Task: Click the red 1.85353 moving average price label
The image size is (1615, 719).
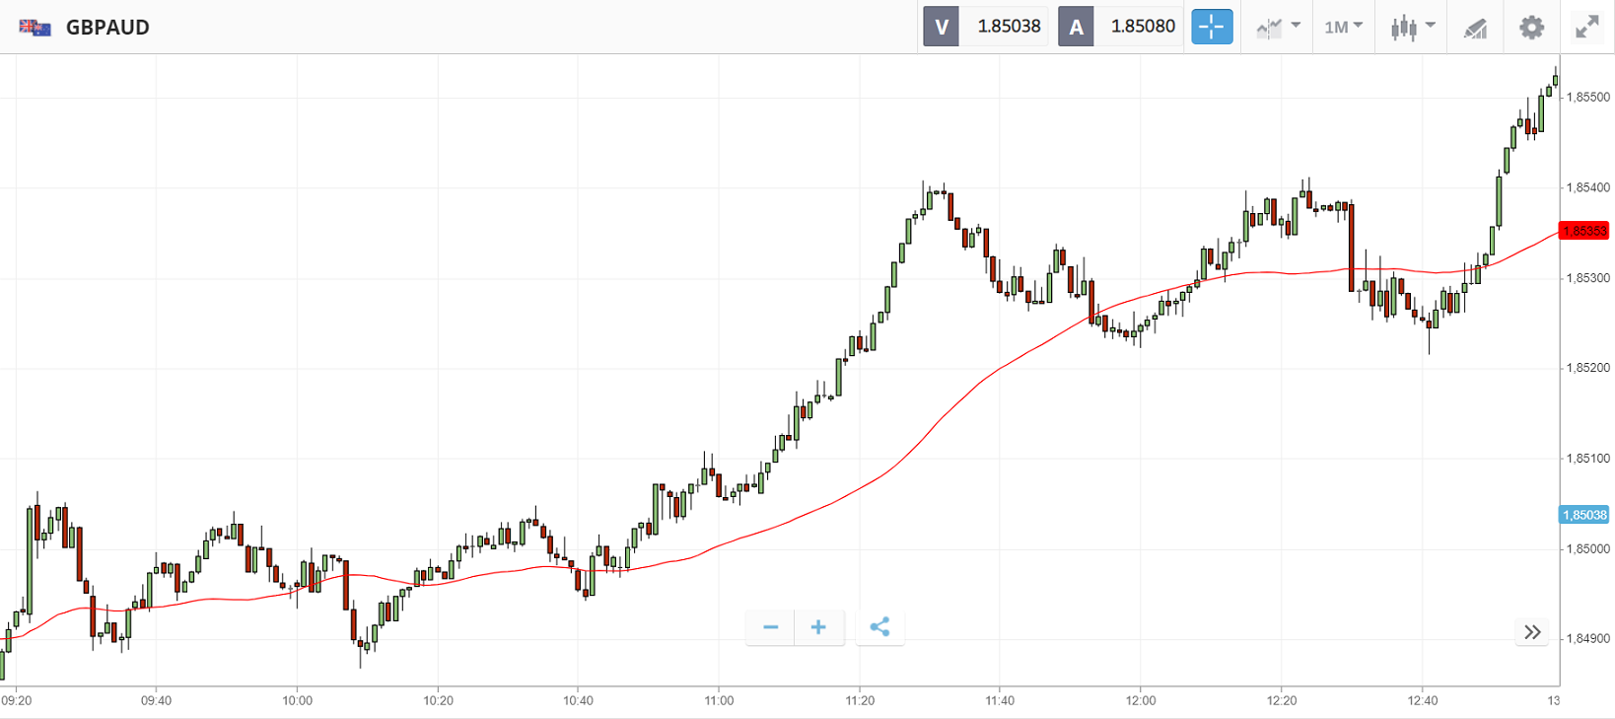Action: coord(1584,231)
